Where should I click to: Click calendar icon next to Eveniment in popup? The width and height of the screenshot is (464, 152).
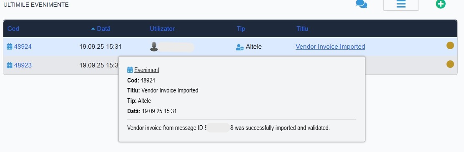click(x=130, y=70)
